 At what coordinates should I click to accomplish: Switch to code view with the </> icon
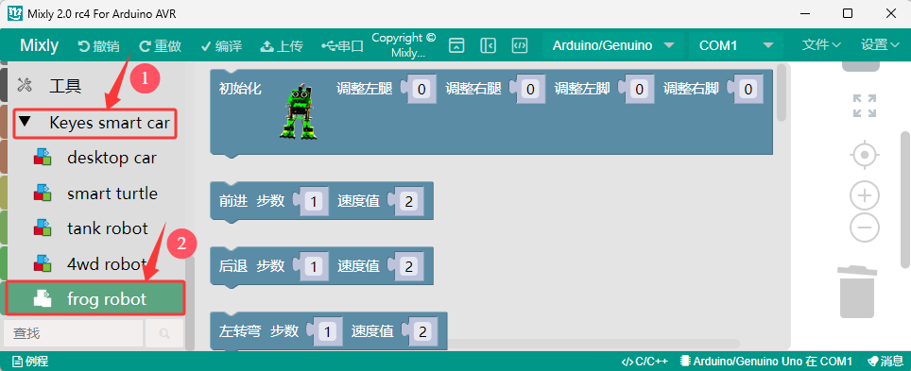[x=520, y=46]
